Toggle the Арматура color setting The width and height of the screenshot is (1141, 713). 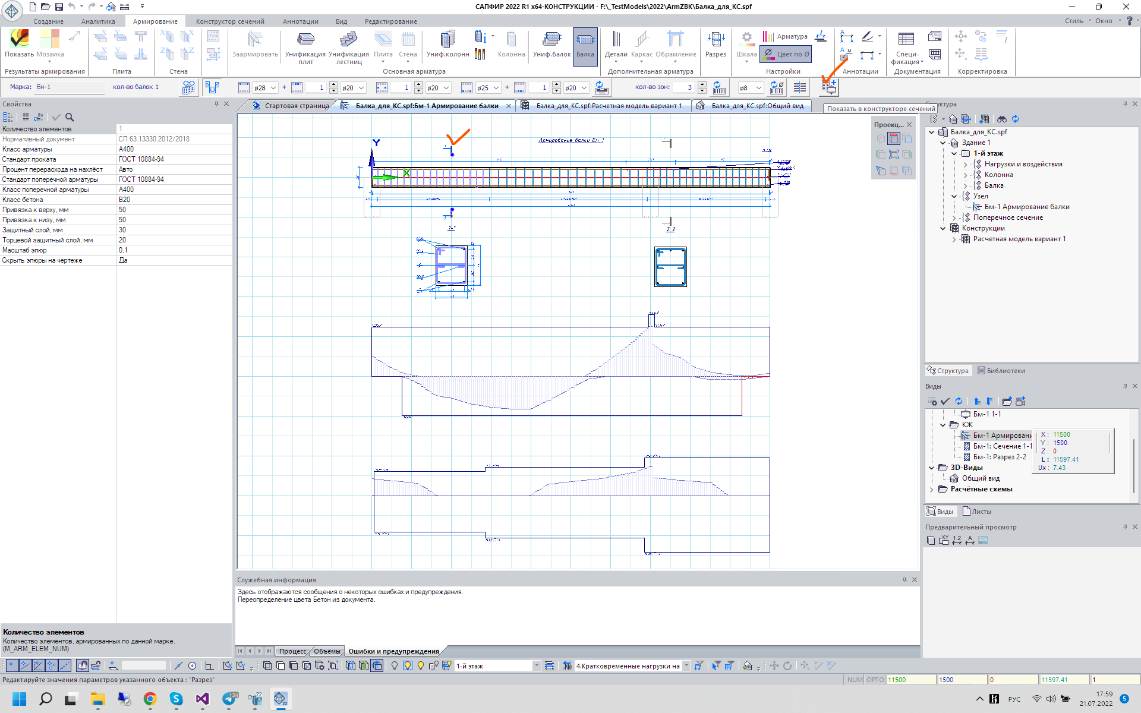pyautogui.click(x=786, y=37)
